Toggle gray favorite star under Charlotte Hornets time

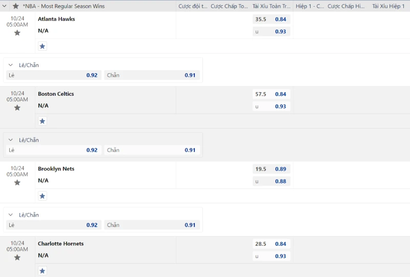(17, 258)
